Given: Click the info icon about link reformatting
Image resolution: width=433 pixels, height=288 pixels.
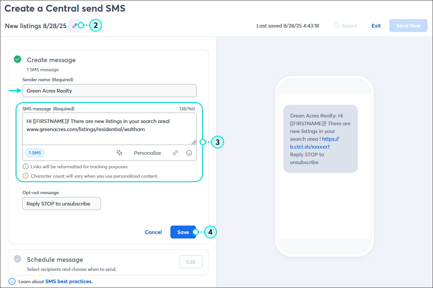Looking at the screenshot, I should coord(25,166).
